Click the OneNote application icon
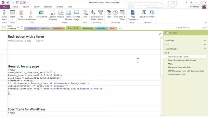The image size is (208, 117). click(3, 2)
